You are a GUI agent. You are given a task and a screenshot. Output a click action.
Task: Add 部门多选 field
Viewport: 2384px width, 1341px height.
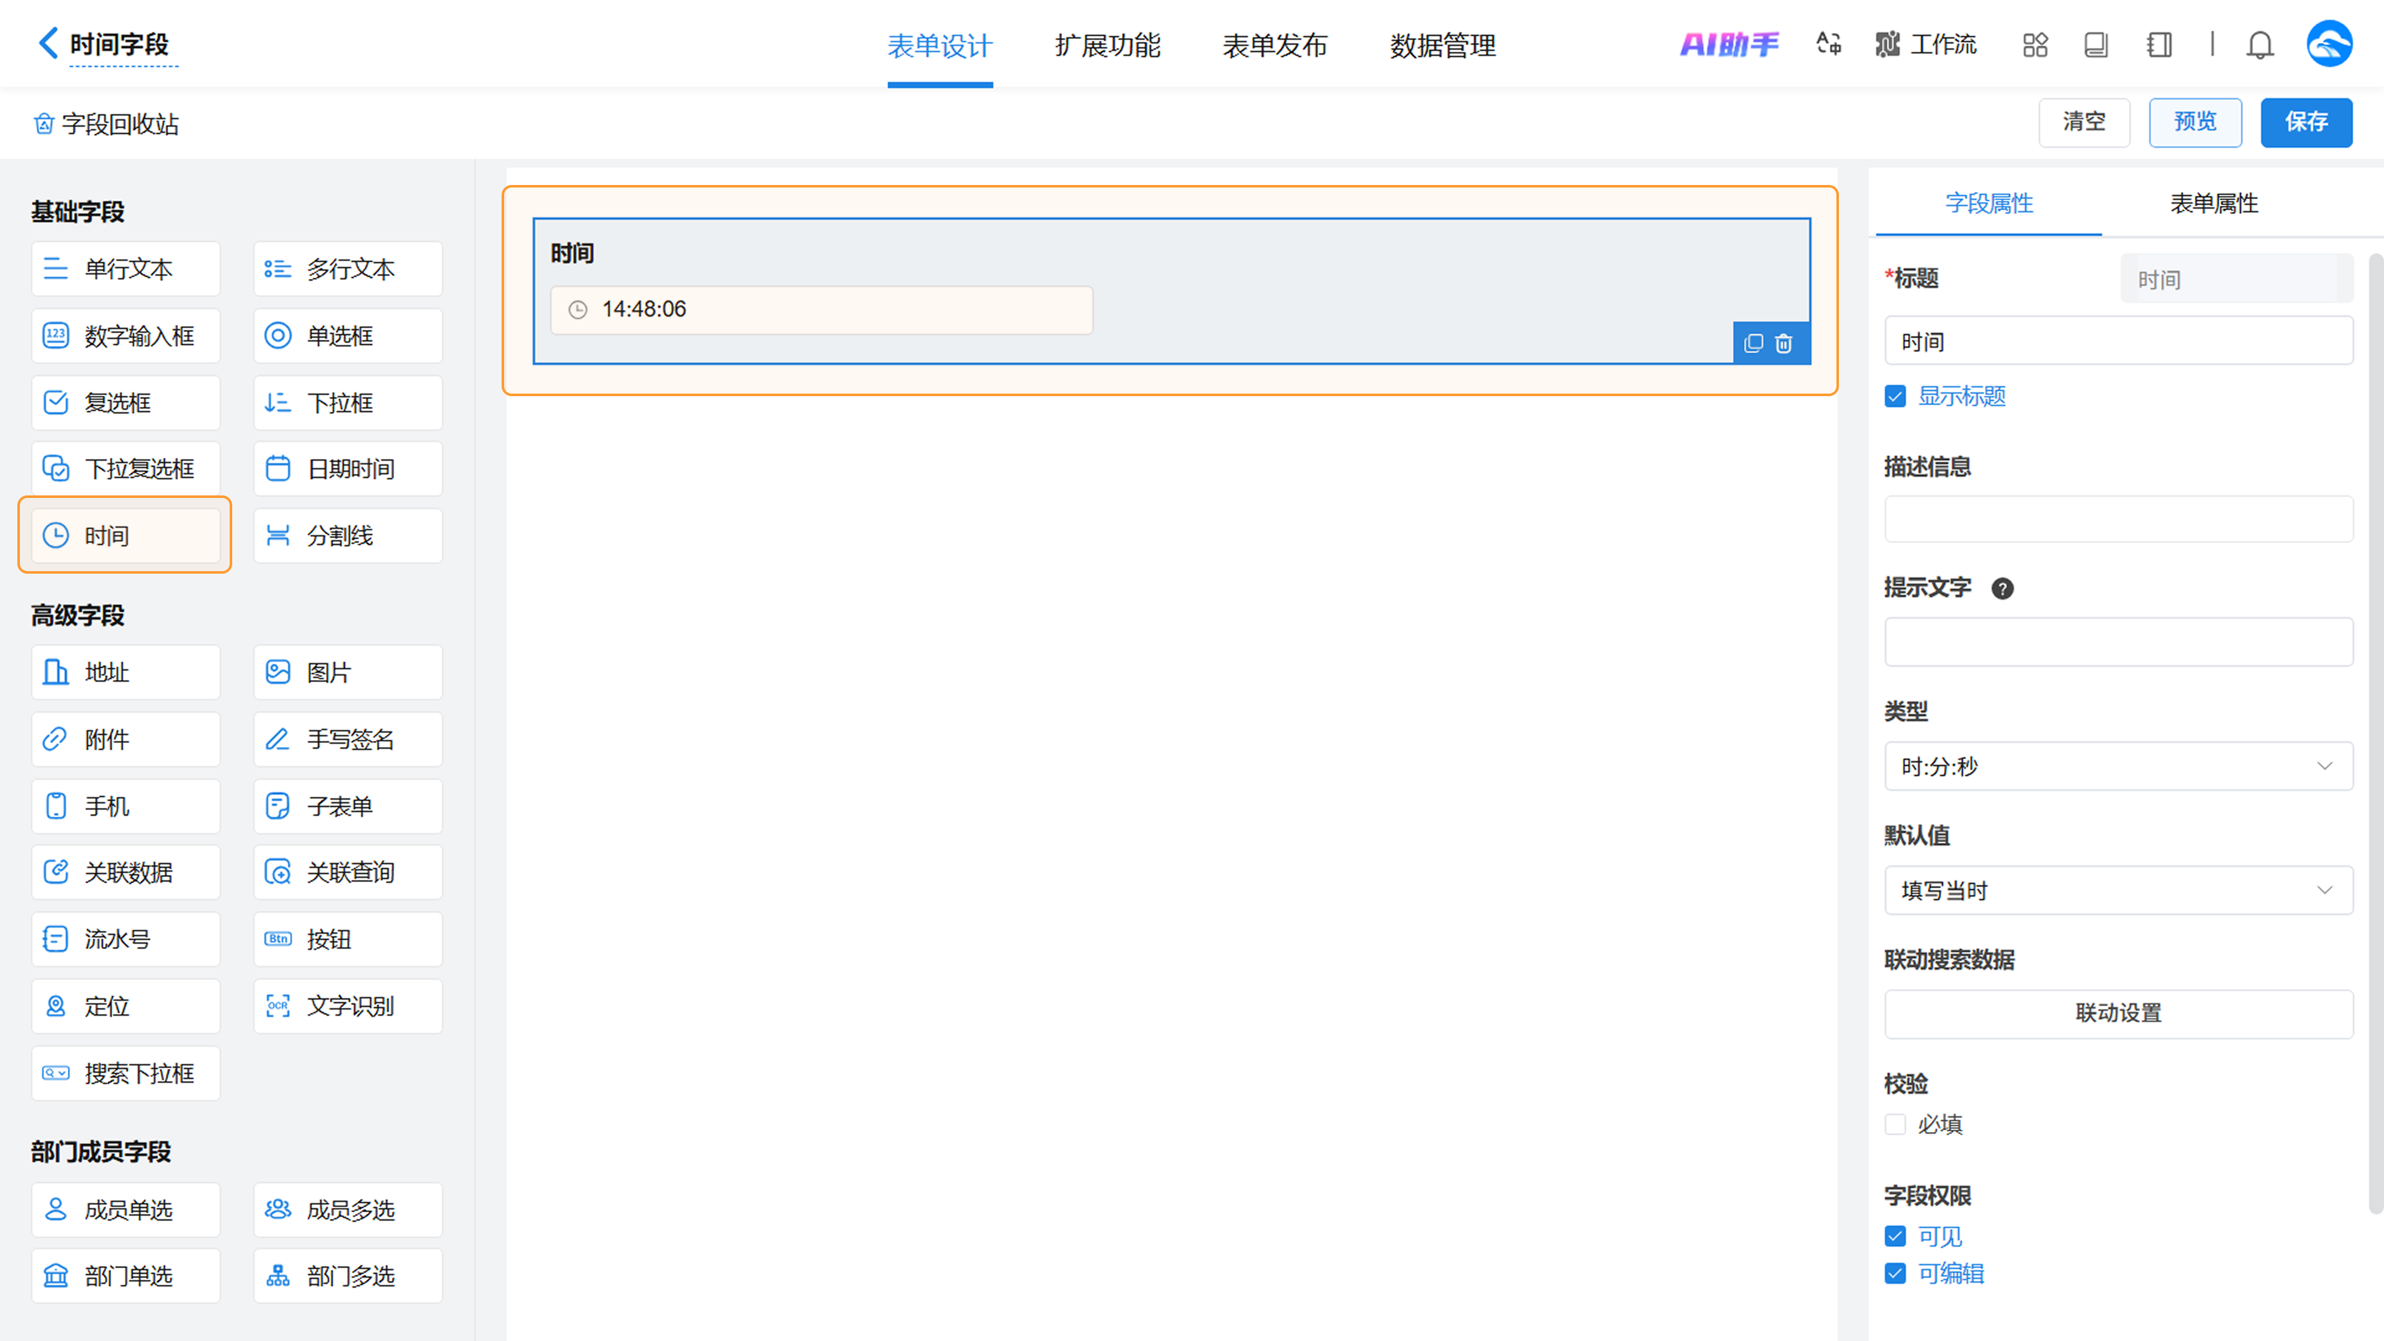point(348,1276)
